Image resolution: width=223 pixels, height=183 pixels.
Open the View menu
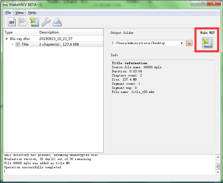coord(19,13)
